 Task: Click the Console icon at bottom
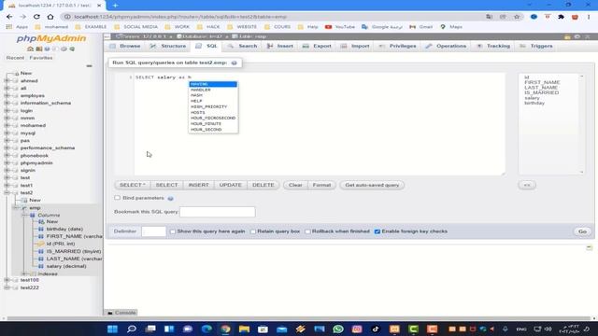110,313
